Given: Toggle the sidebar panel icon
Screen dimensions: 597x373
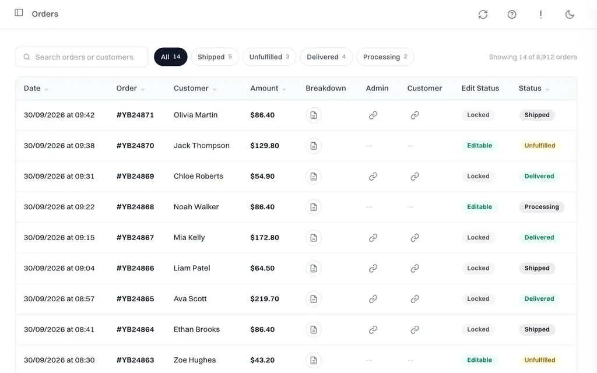Looking at the screenshot, I should click(19, 13).
